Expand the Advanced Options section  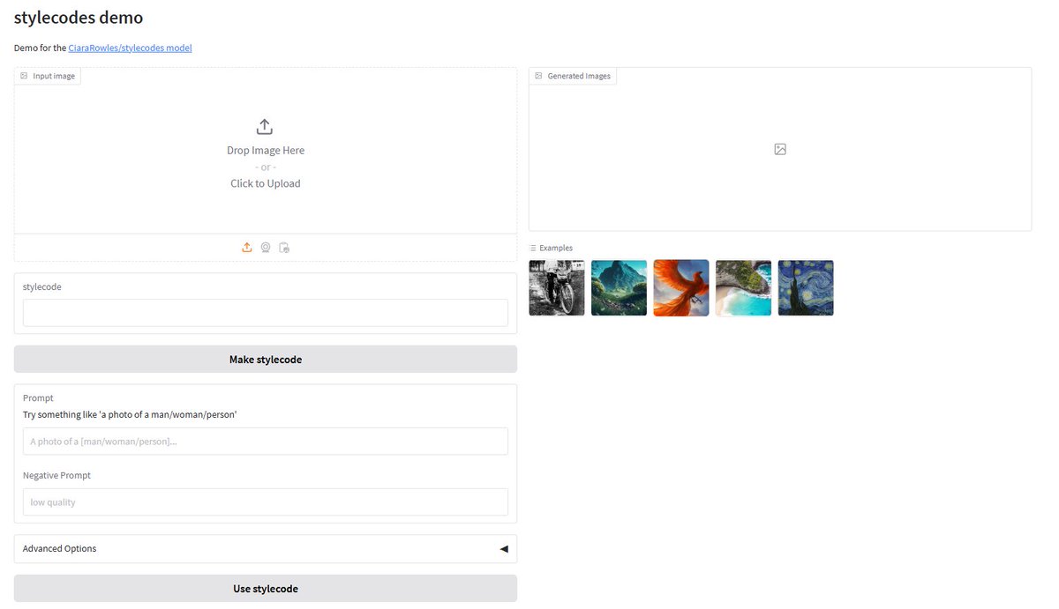click(266, 548)
